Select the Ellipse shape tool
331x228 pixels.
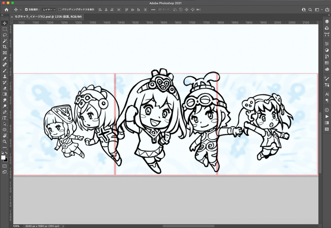coord(5,130)
